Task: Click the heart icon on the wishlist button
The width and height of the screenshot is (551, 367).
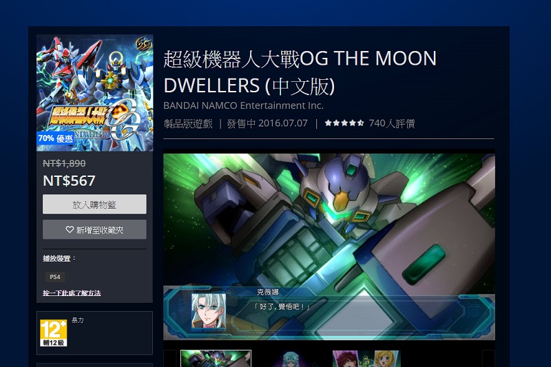Action: (x=70, y=230)
